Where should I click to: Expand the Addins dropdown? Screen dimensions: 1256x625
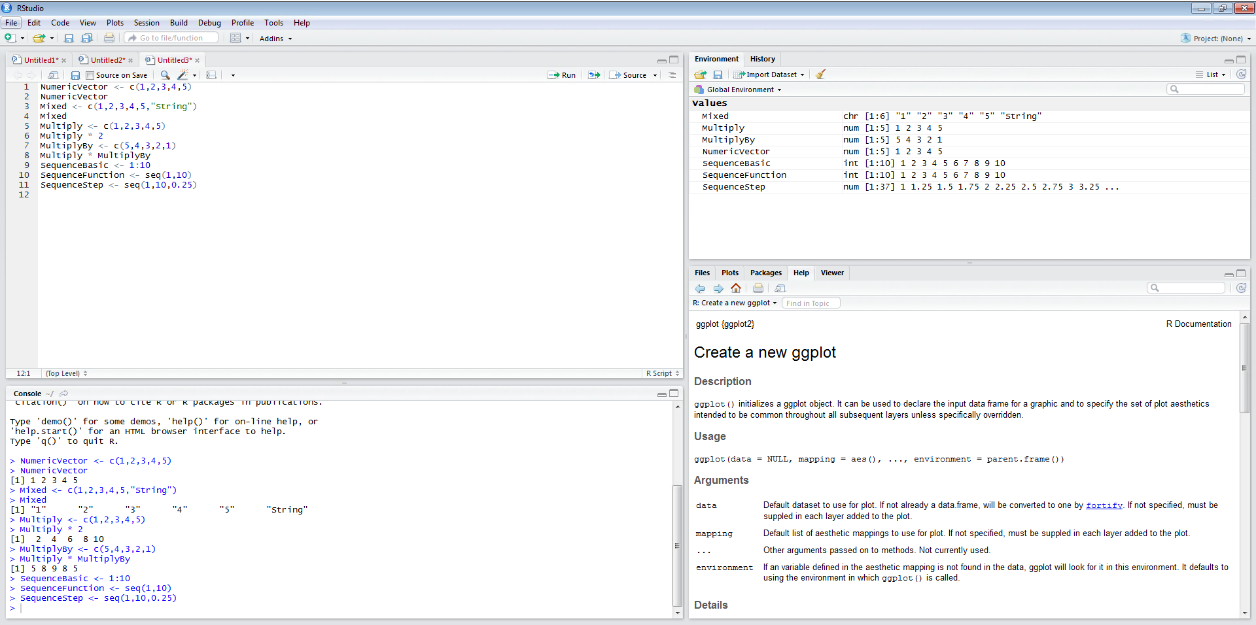click(275, 39)
